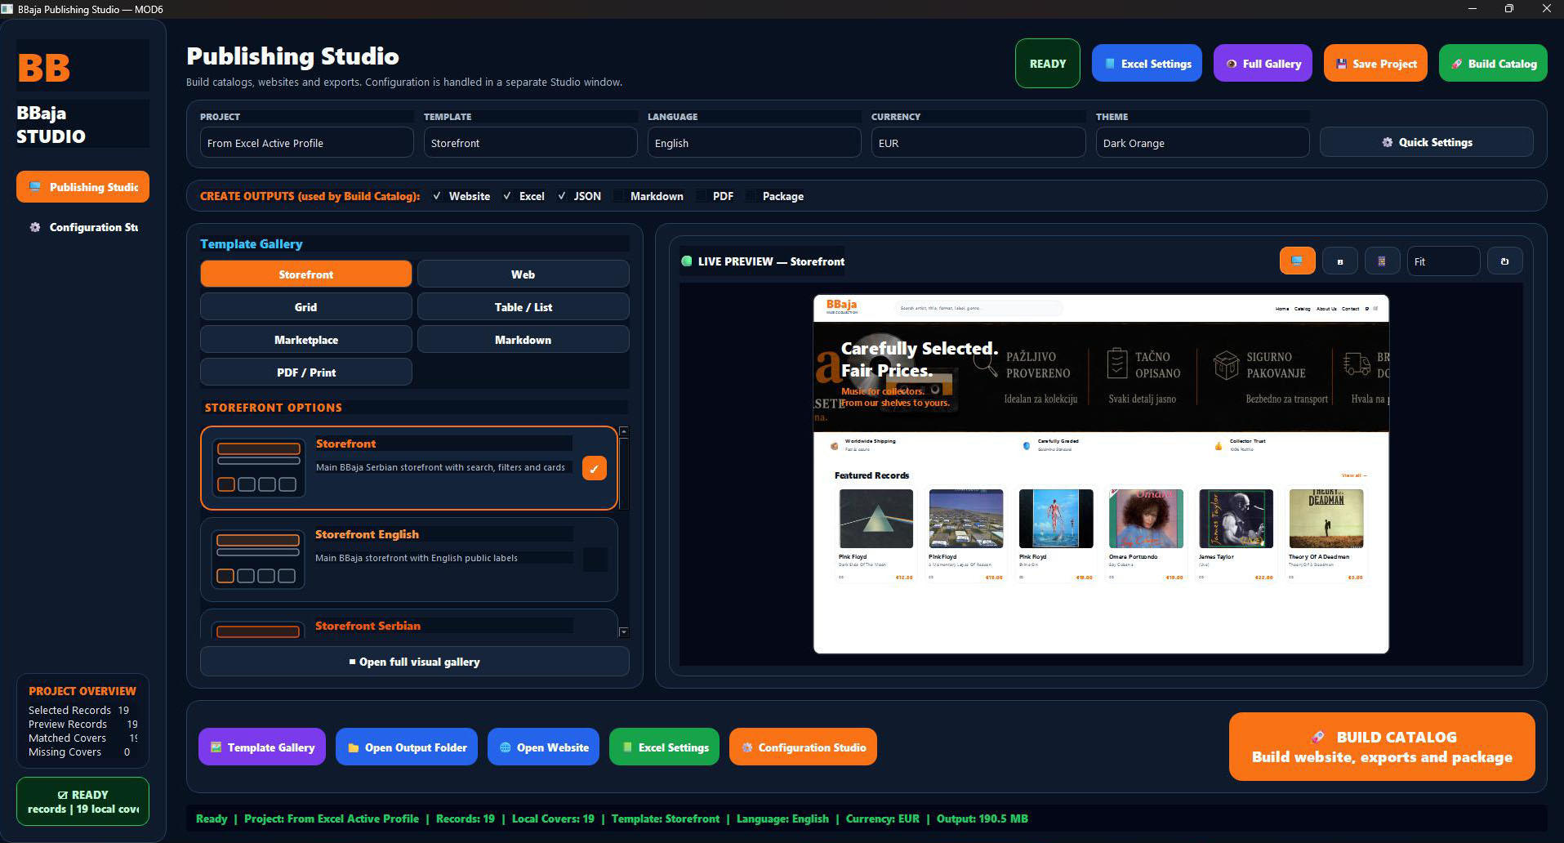Click the Pink Floyd prism album cover in preview
Screen dimensions: 1564x843
tap(876, 519)
